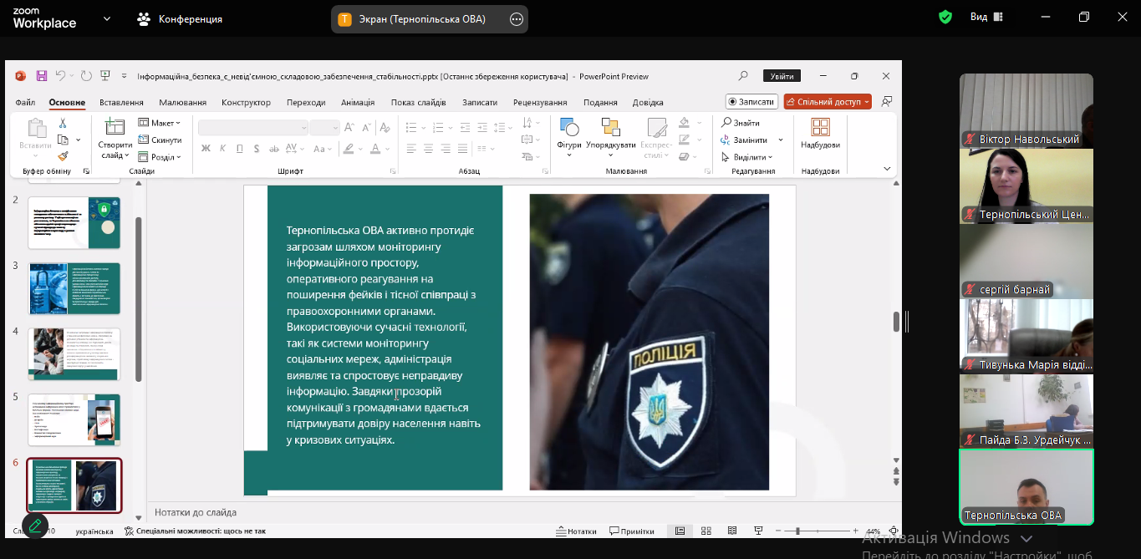Collapse the ribbon with the chevron

[887, 169]
